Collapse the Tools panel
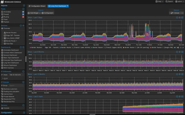Image resolution: width=185 pixels, height=115 pixels. click(23, 9)
